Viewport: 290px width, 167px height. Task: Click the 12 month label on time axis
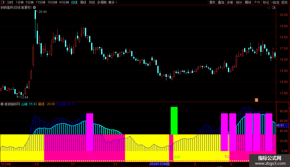tap(115, 164)
